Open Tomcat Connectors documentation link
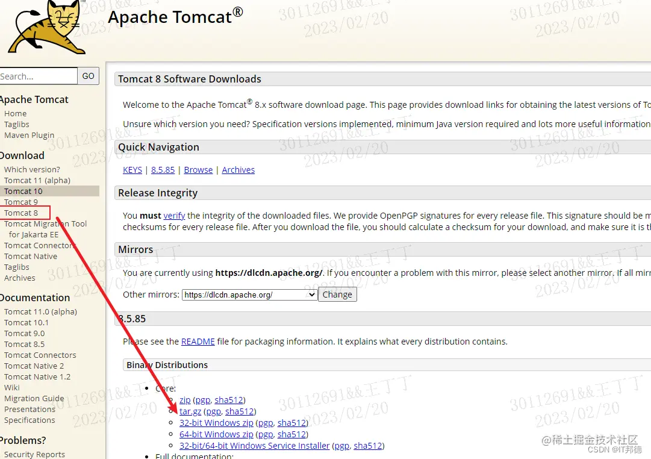651x459 pixels. 40,355
